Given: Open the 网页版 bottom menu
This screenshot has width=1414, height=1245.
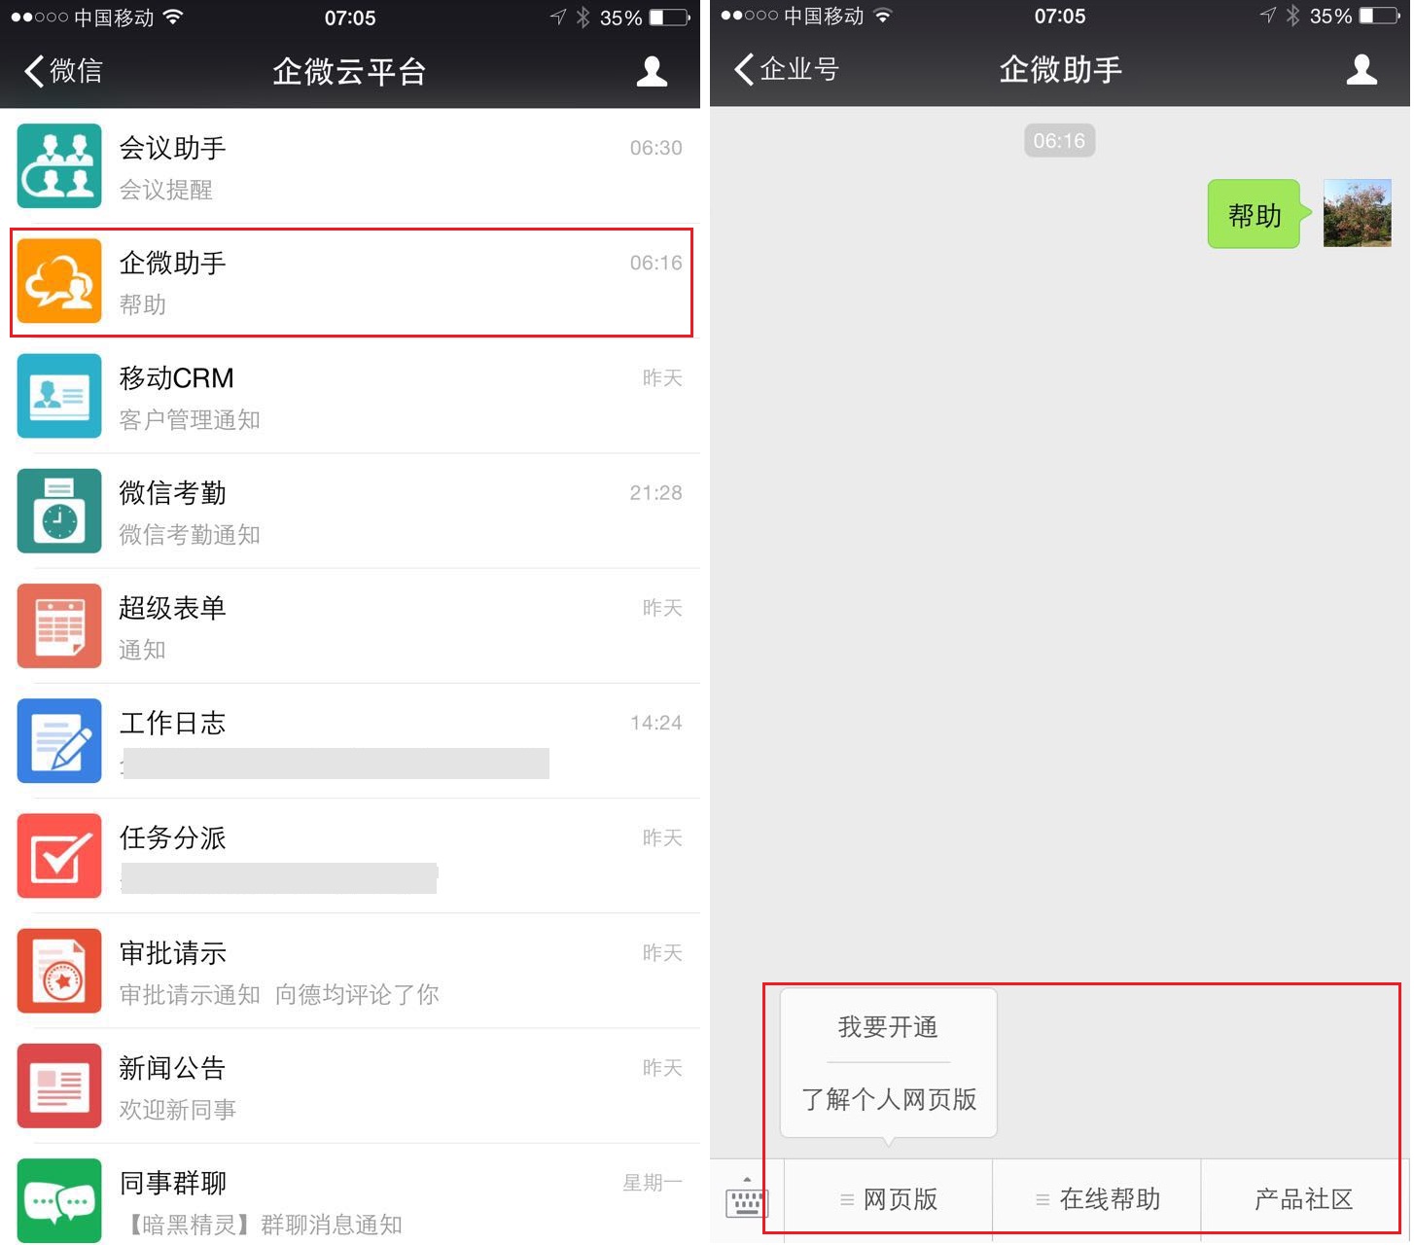Looking at the screenshot, I should click(889, 1199).
